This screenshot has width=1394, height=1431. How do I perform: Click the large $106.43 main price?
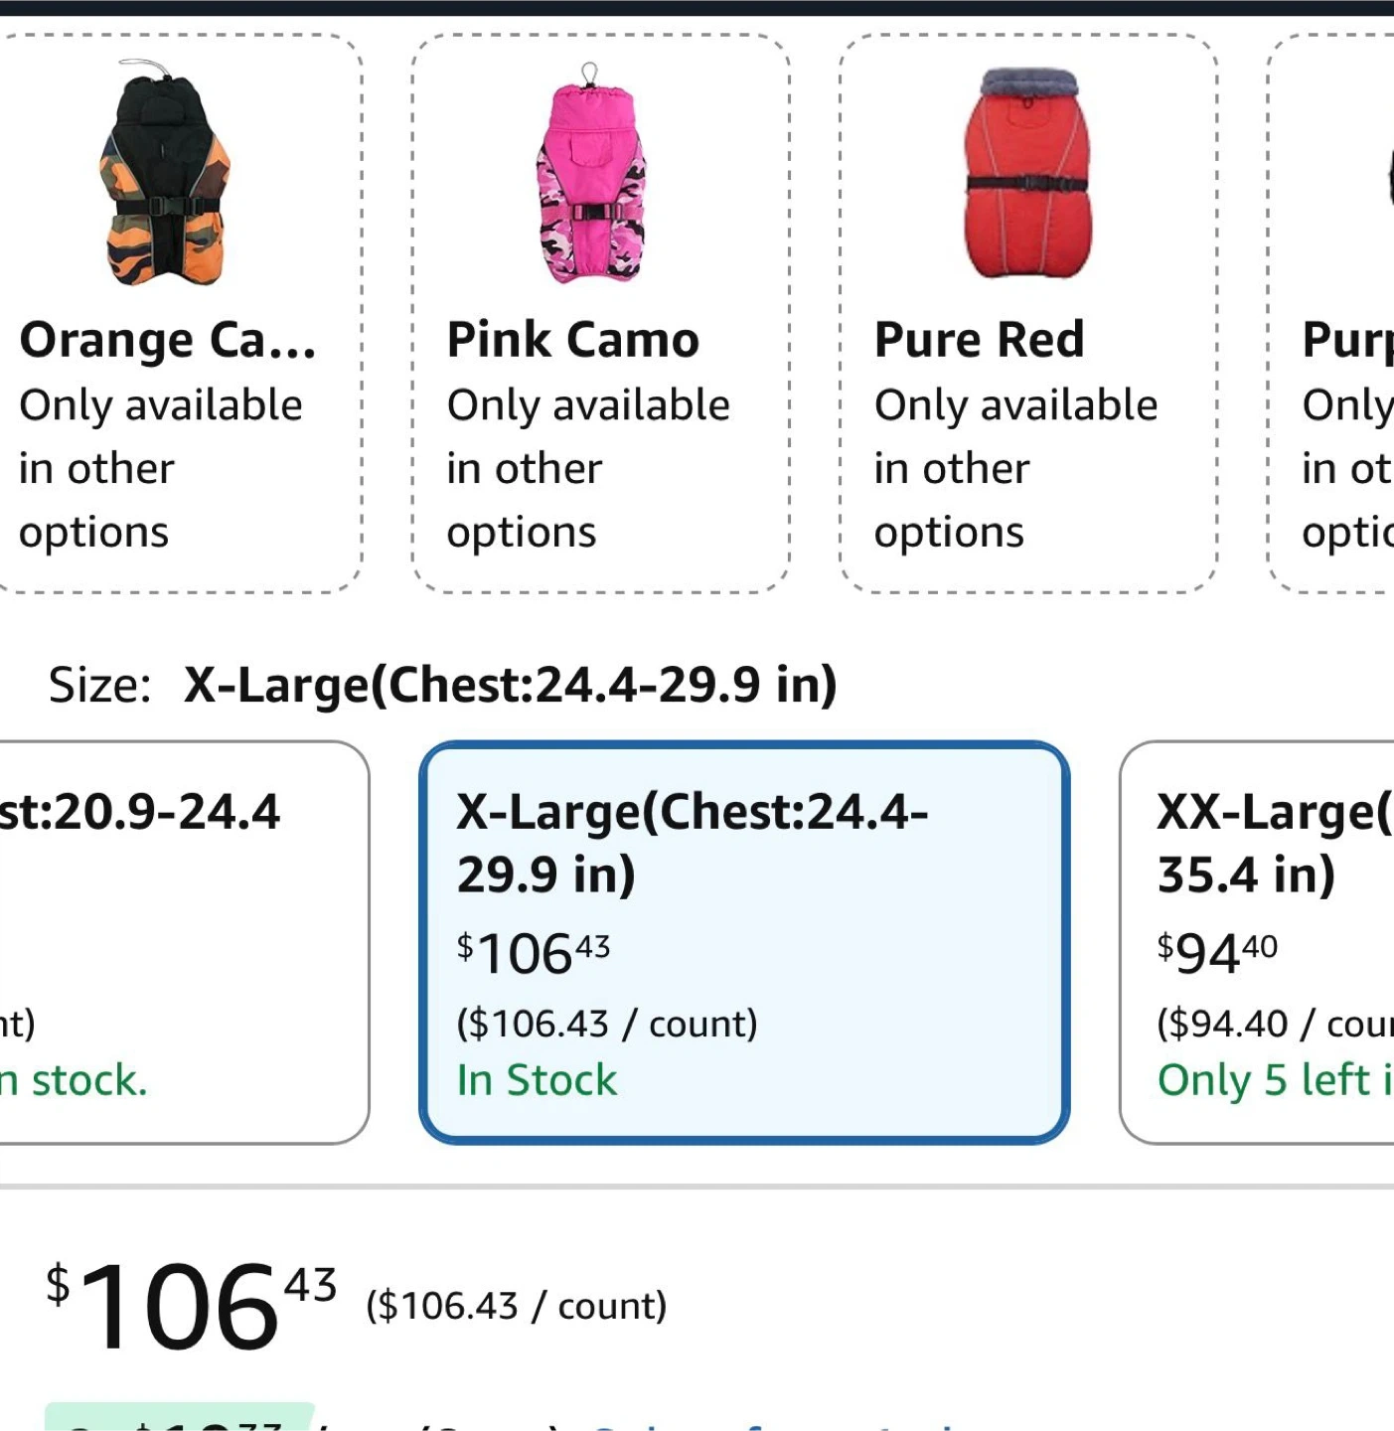(x=191, y=1306)
